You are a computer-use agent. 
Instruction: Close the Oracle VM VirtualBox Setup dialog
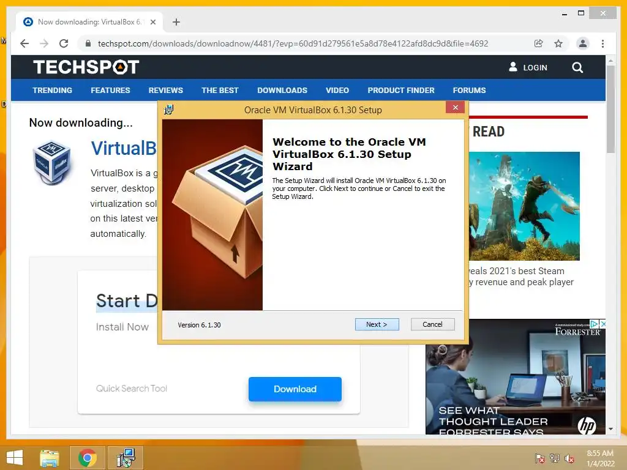click(x=455, y=108)
